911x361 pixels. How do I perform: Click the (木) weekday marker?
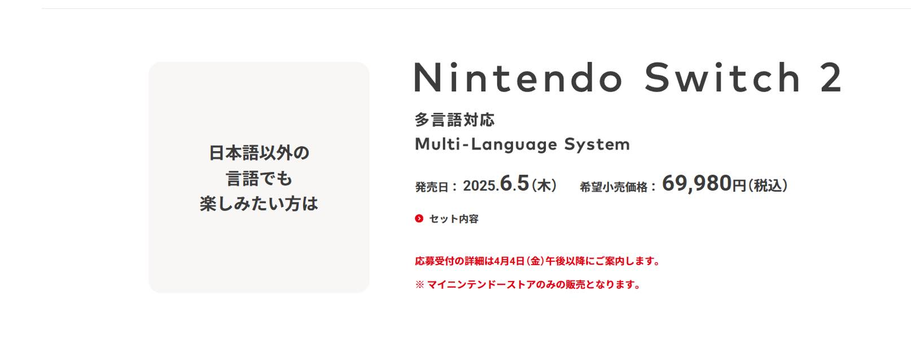coord(544,185)
